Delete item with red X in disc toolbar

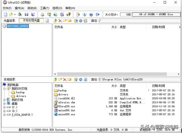(60, 21)
